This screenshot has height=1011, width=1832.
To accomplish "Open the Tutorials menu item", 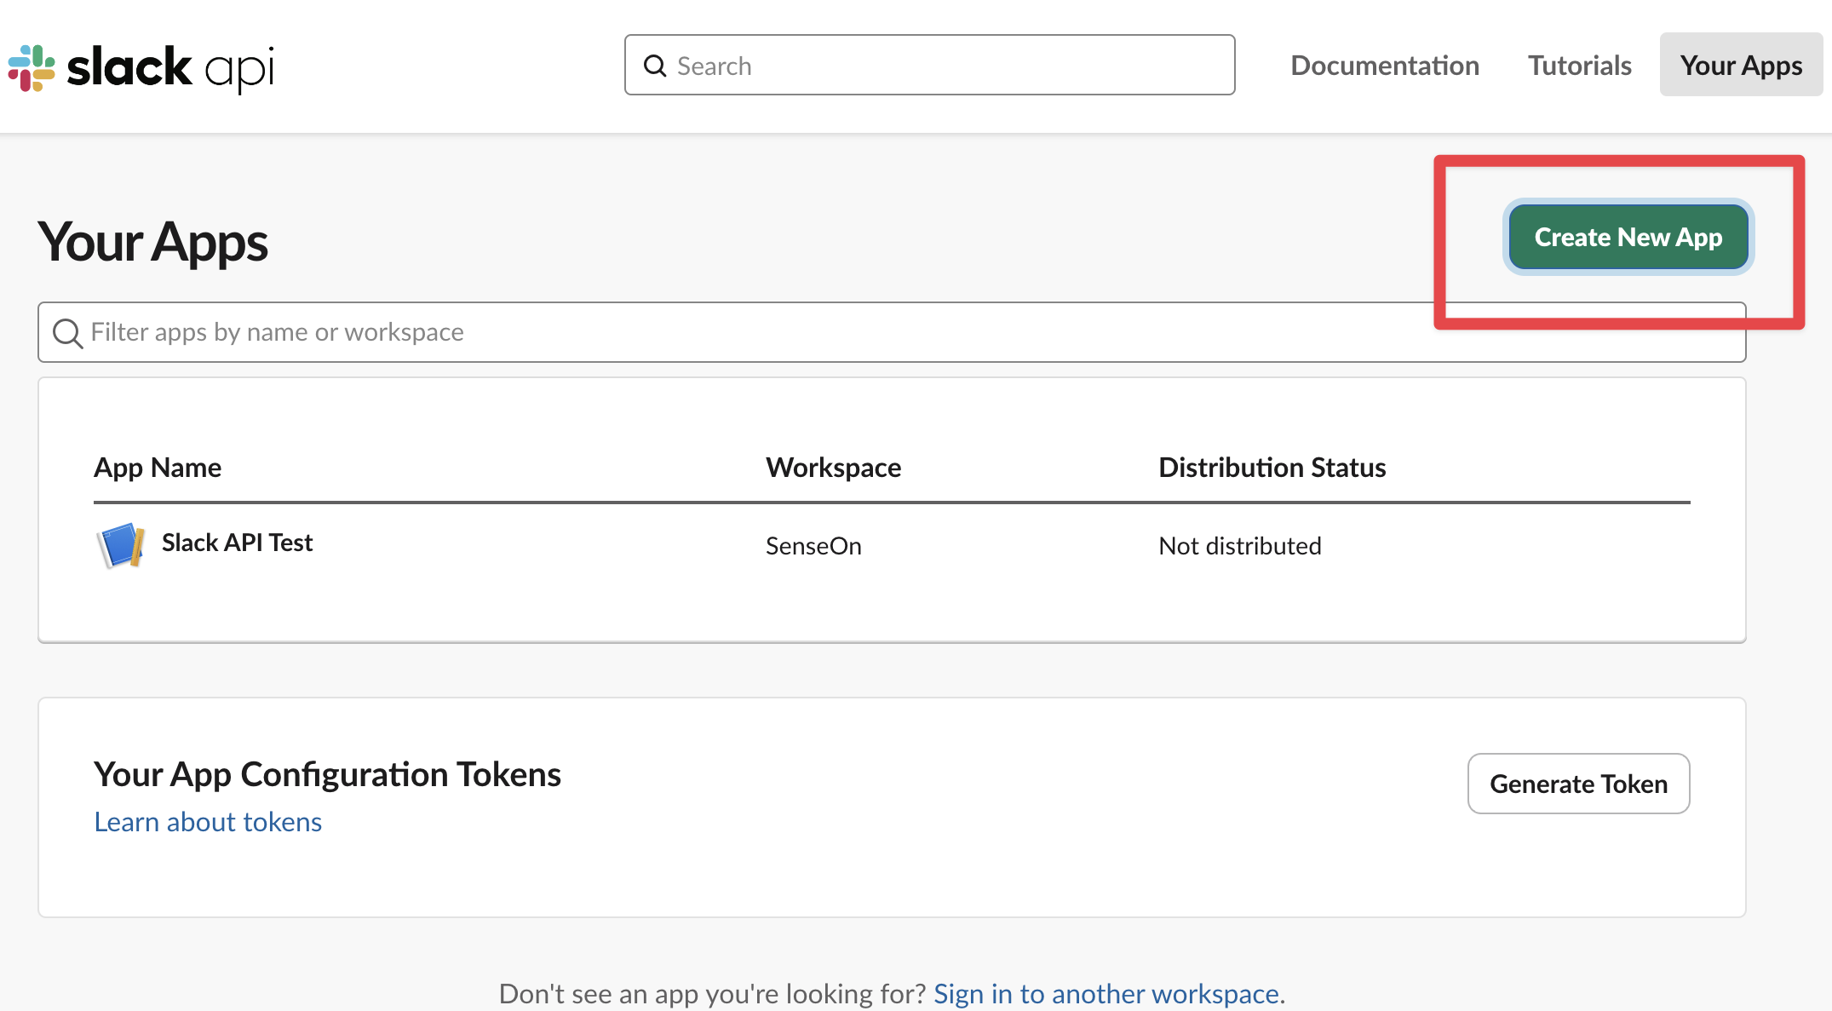I will pos(1579,66).
